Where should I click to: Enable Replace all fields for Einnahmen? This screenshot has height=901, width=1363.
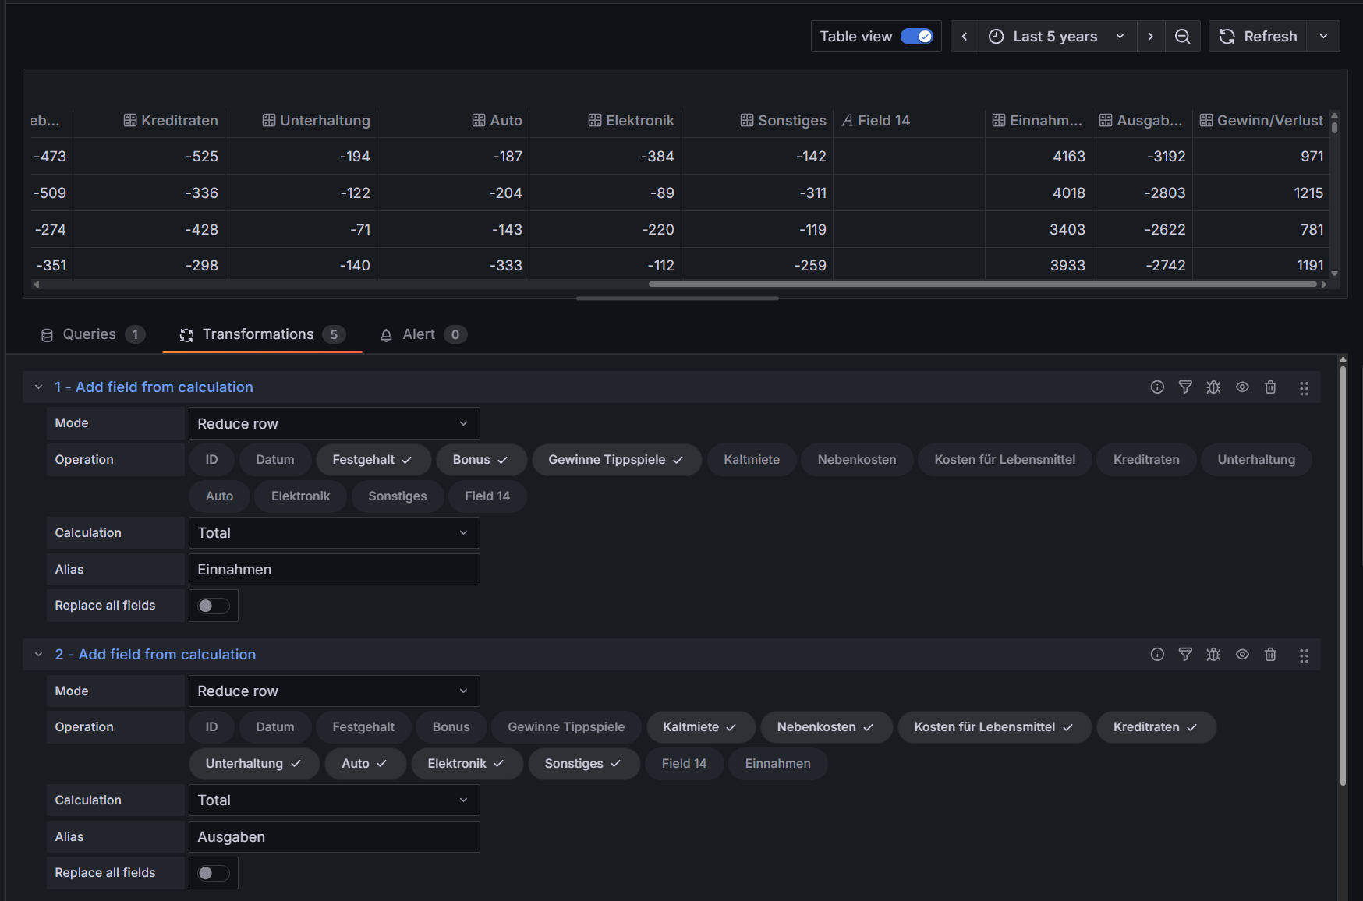pyautogui.click(x=213, y=606)
